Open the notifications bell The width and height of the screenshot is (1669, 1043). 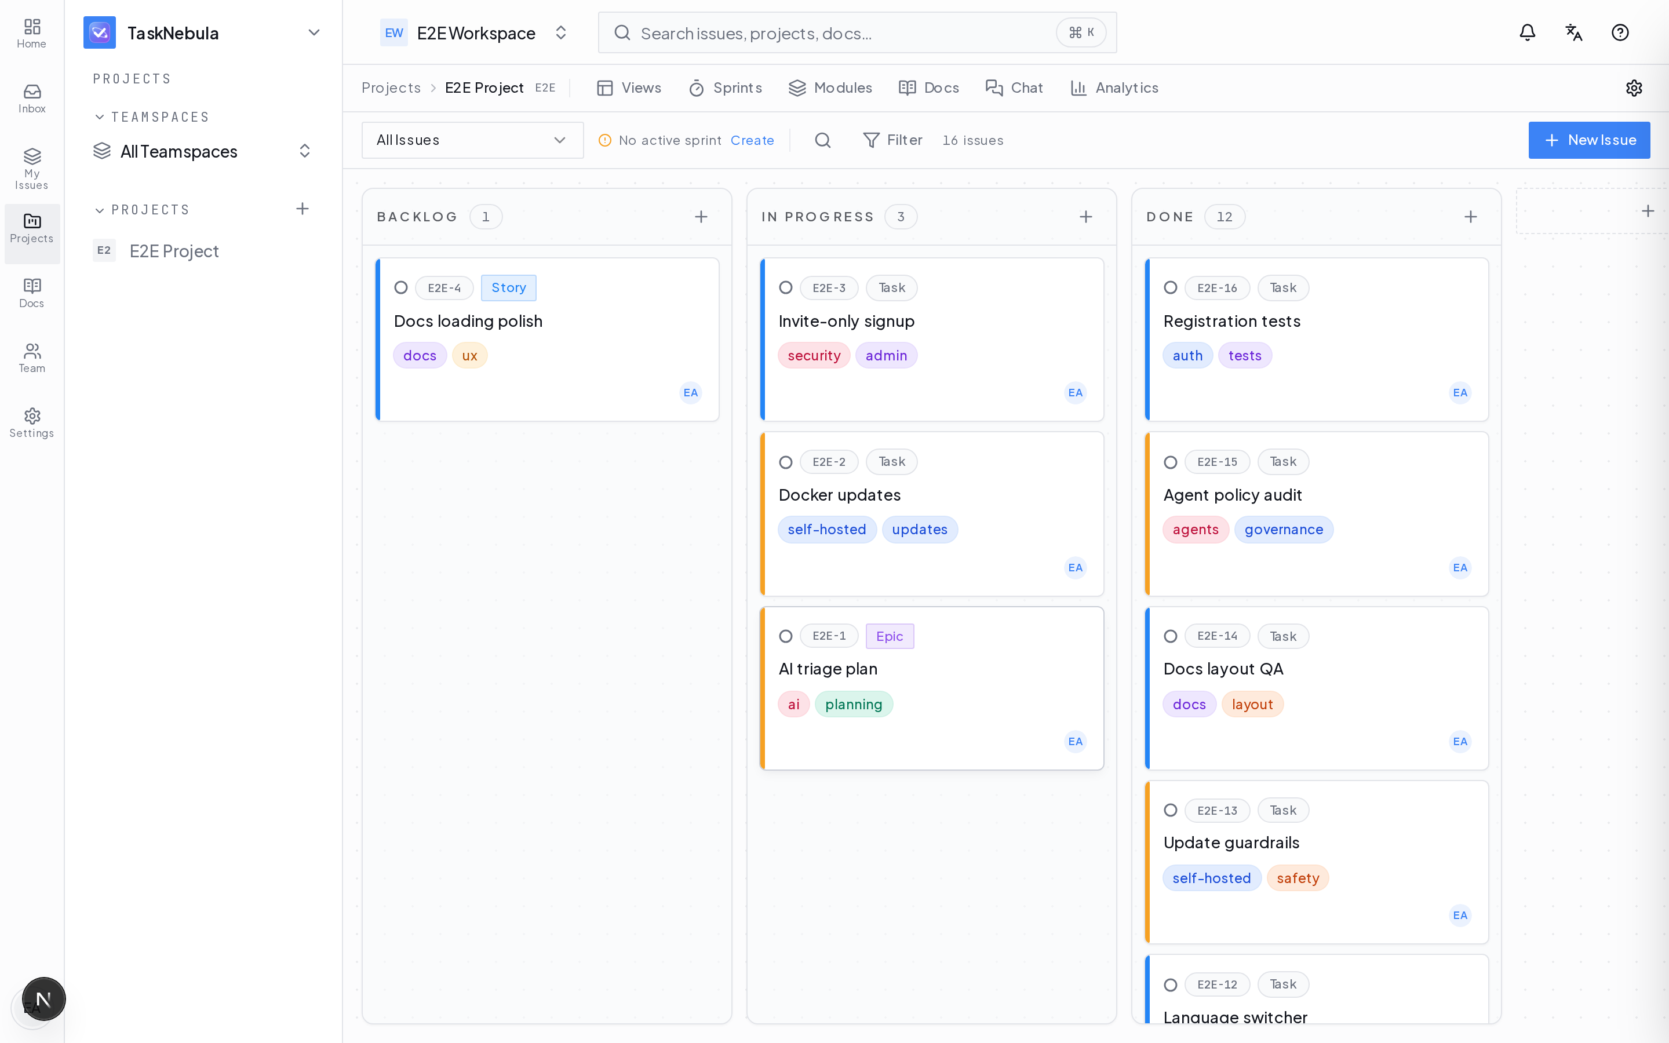pos(1527,32)
